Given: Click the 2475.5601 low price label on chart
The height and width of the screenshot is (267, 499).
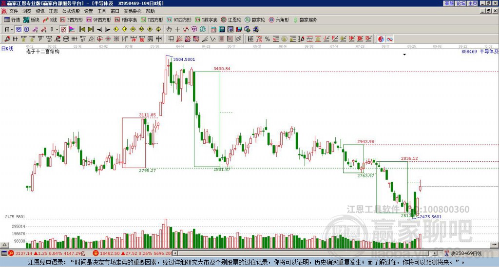Looking at the screenshot, I should tap(430, 217).
